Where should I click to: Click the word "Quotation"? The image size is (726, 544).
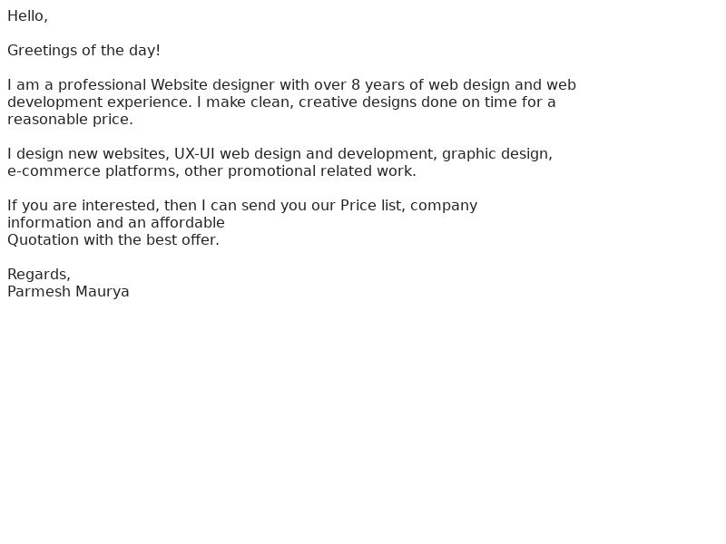[43, 240]
